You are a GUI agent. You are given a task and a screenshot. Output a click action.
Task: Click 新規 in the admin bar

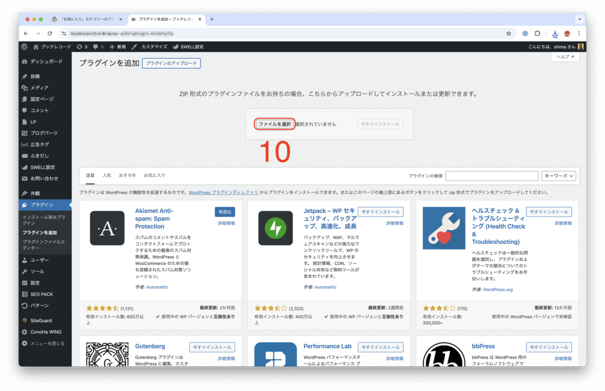[118, 47]
